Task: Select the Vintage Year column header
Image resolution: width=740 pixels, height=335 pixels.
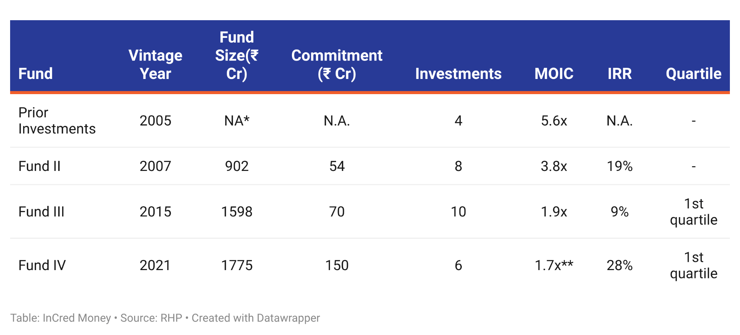Action: pos(155,65)
